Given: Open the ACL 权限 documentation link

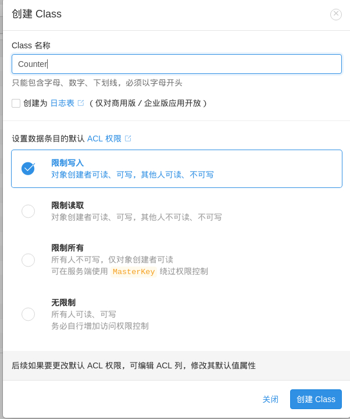Looking at the screenshot, I should coord(104,139).
